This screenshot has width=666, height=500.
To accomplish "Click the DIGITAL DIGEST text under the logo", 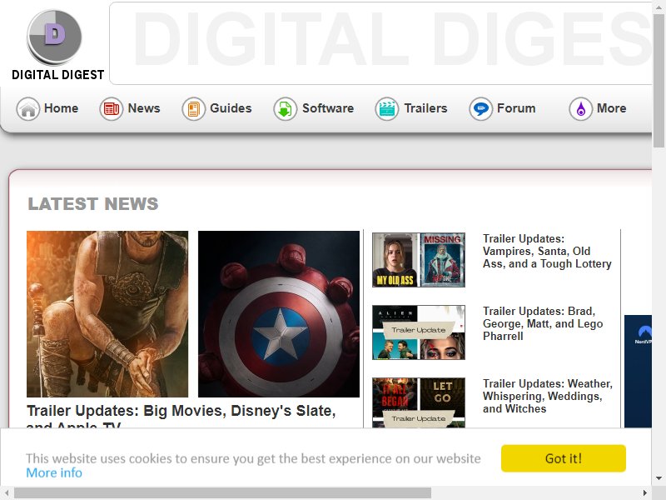I will [x=57, y=75].
